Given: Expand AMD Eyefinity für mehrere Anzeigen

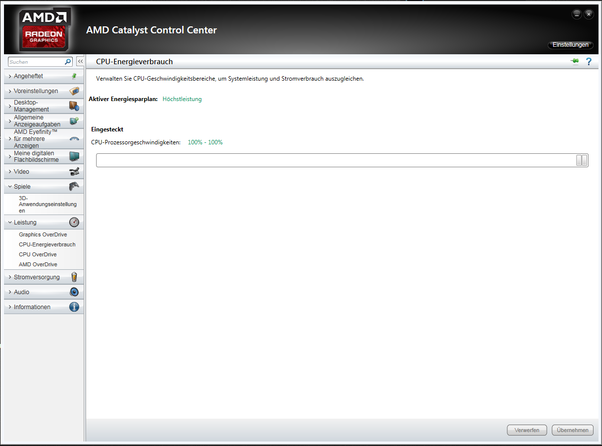Looking at the screenshot, I should coord(44,139).
